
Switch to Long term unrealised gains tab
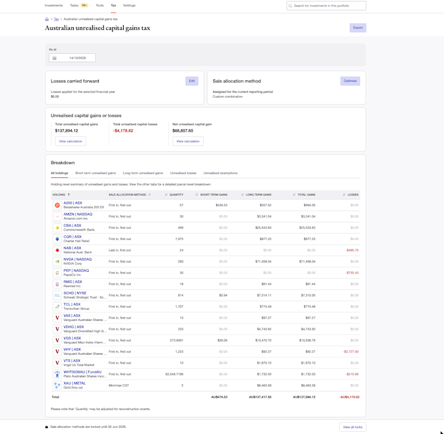point(143,173)
